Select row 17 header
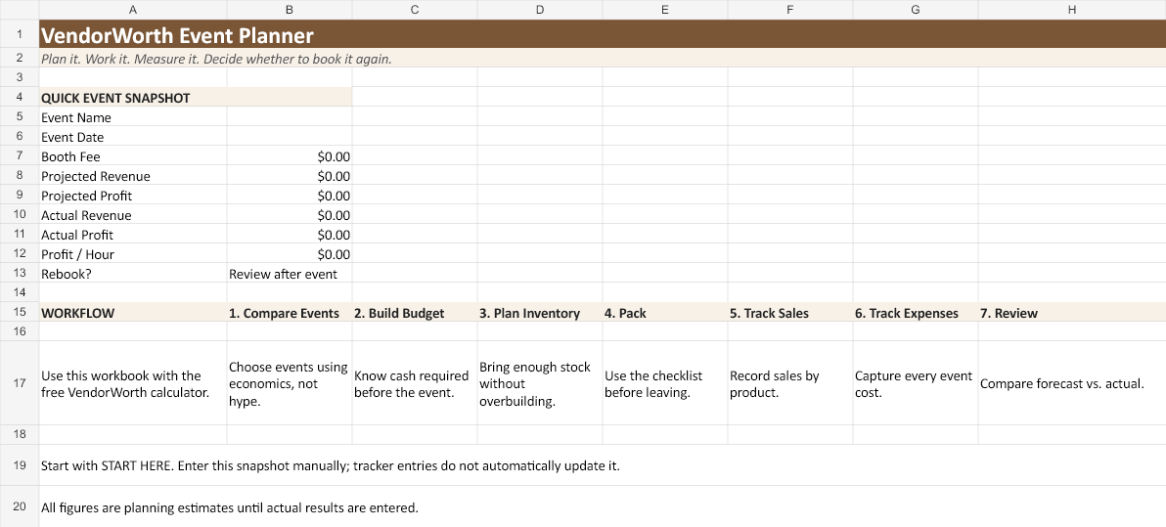1166x527 pixels. click(x=20, y=383)
